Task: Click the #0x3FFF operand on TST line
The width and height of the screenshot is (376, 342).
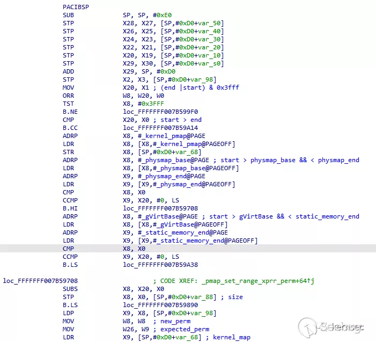Action: (x=151, y=104)
